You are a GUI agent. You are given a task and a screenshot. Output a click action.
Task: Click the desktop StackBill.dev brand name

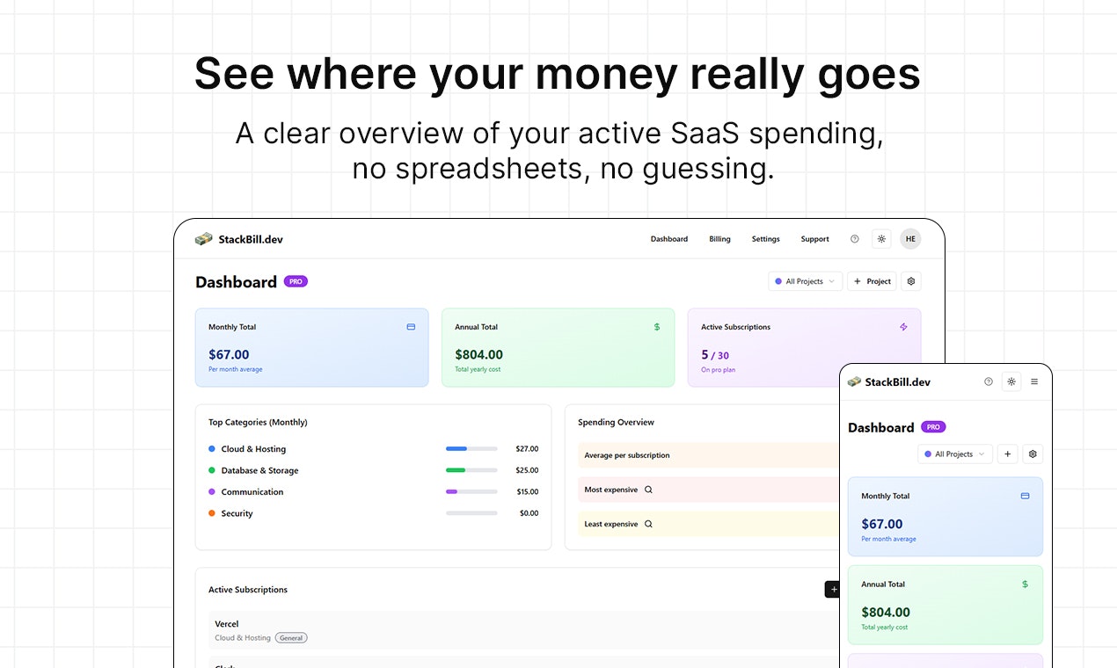click(x=251, y=239)
